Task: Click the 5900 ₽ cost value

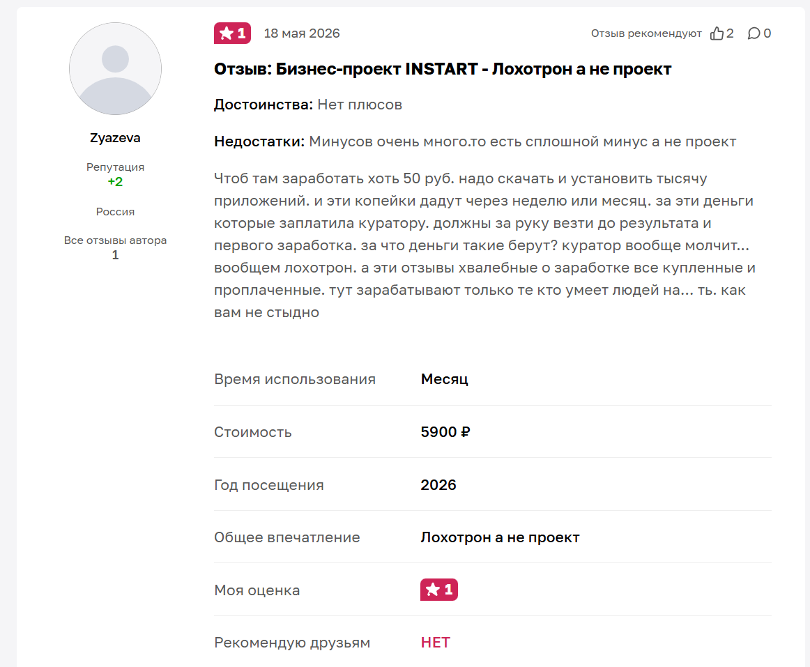Action: pos(445,432)
